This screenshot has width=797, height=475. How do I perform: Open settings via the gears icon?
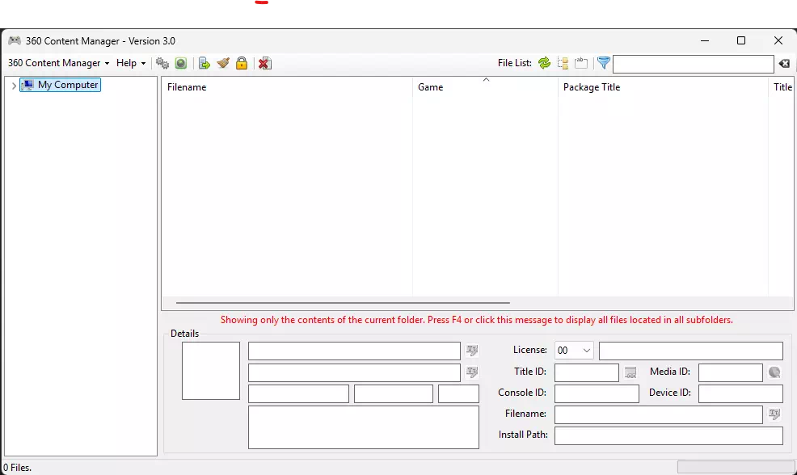[162, 63]
